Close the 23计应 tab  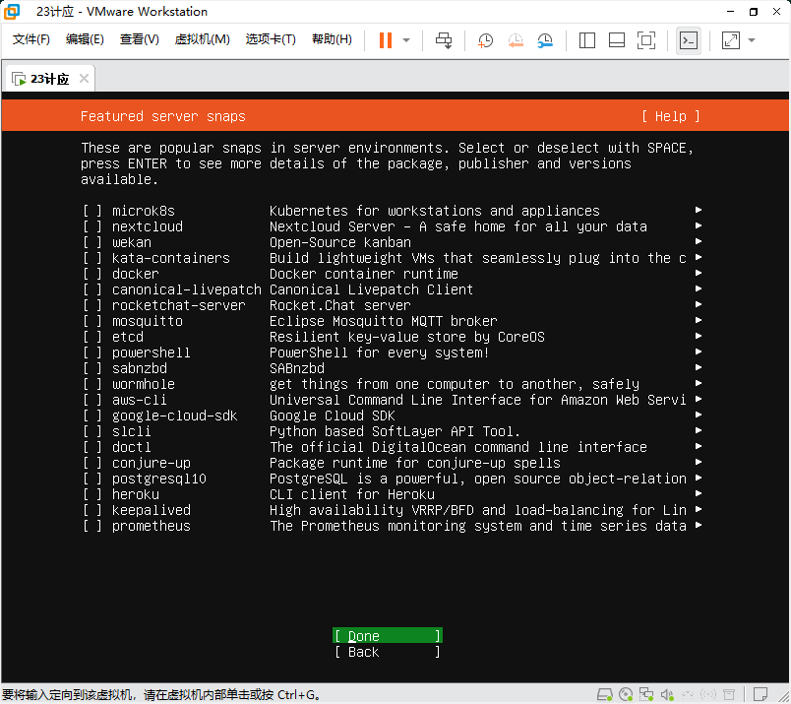pos(84,79)
